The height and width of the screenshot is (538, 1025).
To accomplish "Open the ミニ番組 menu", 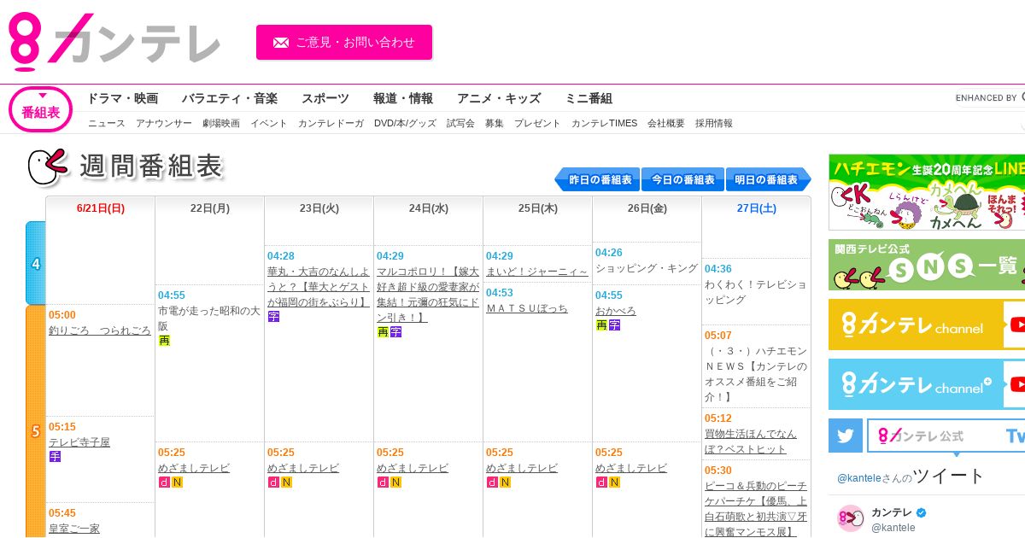I will [x=589, y=98].
